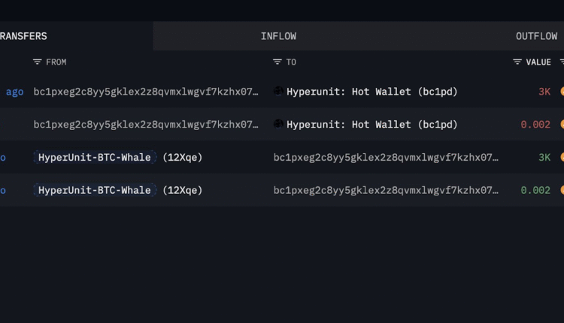Open HyperUnit-BTC-Whale entity in fourth row
564x323 pixels.
pyautogui.click(x=95, y=191)
